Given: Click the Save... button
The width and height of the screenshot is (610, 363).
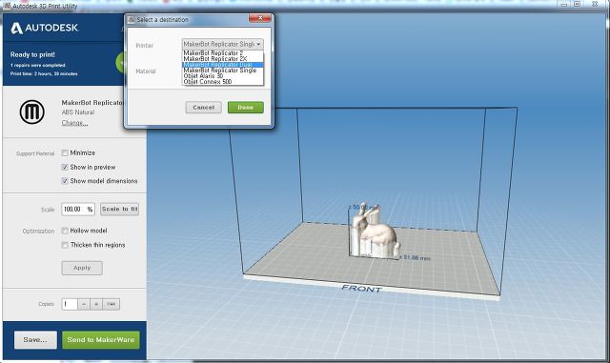Looking at the screenshot, I should [35, 340].
